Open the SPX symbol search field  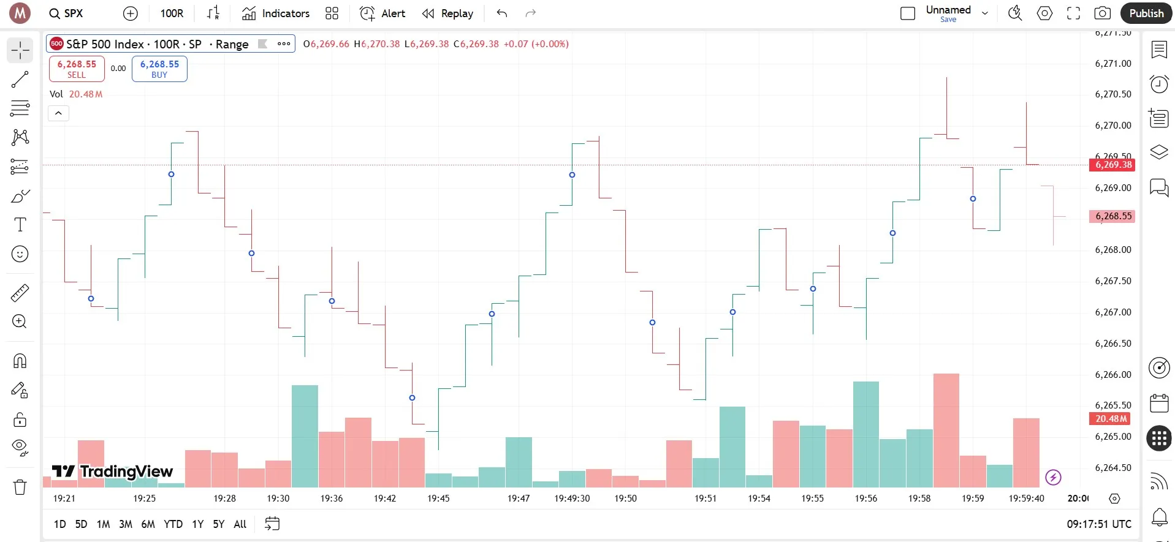(x=66, y=13)
